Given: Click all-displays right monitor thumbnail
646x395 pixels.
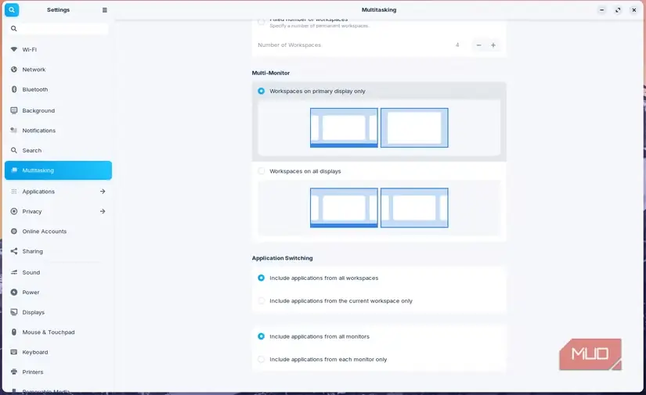Looking at the screenshot, I should click(x=414, y=207).
